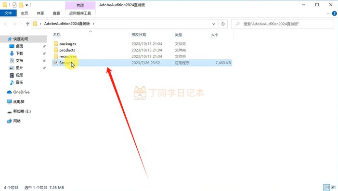The height and width of the screenshot is (191, 338).
Task: Open the 文件 menu tab
Action: pyautogui.click(x=8, y=13)
